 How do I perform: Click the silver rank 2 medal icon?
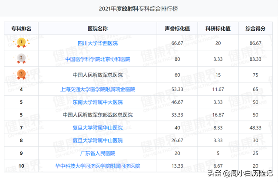[x=21, y=58]
